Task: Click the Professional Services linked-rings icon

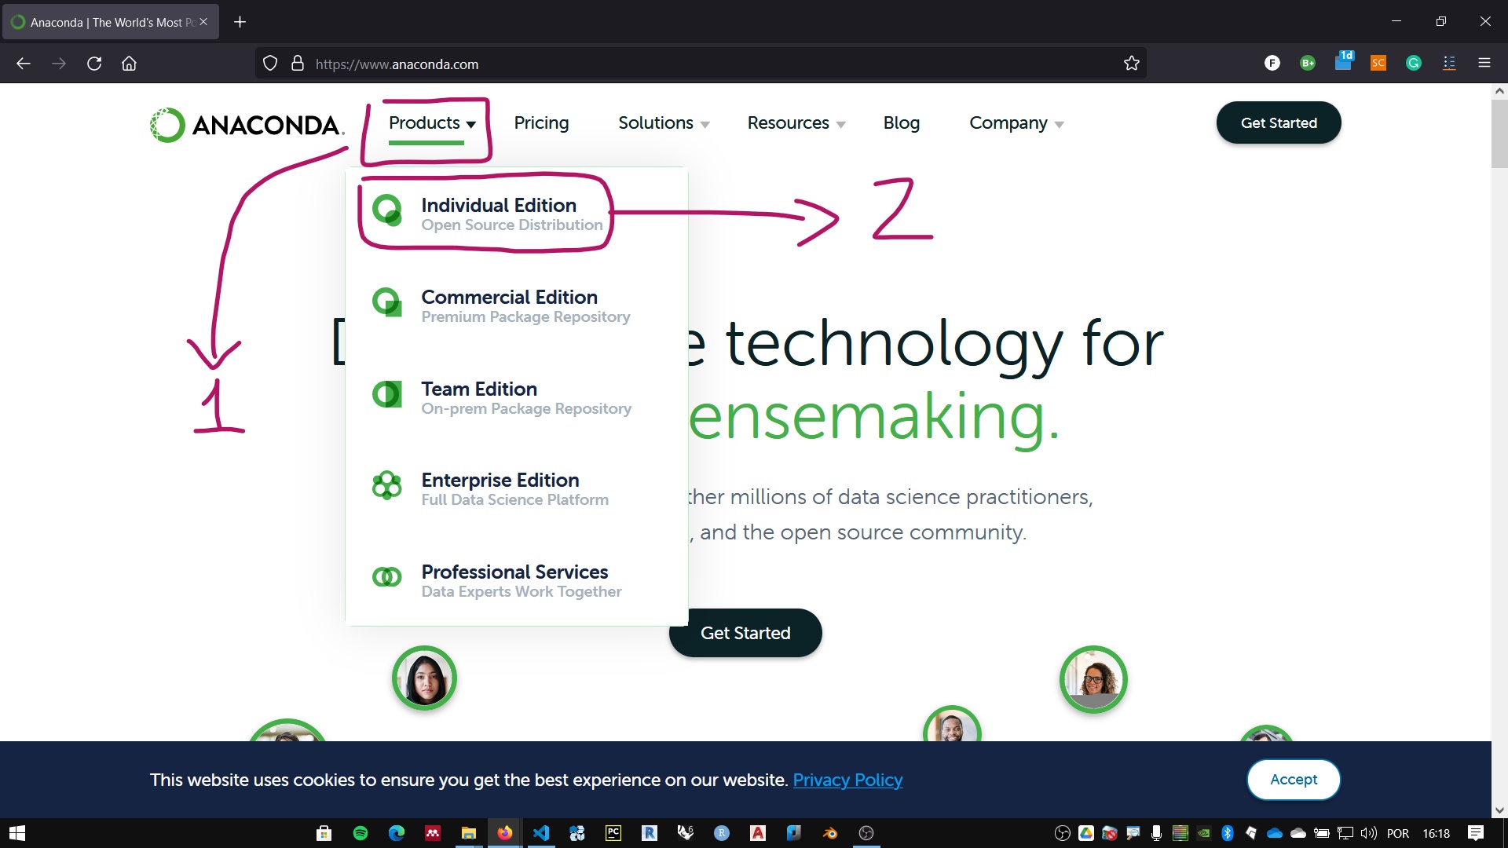Action: [x=387, y=577]
